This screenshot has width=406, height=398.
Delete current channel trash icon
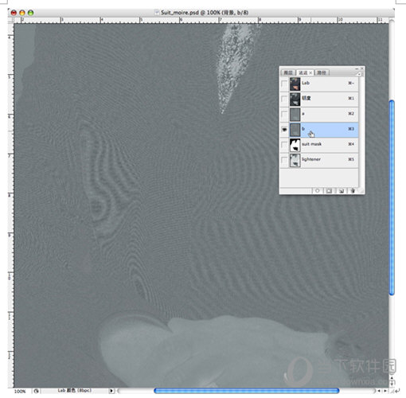click(353, 190)
